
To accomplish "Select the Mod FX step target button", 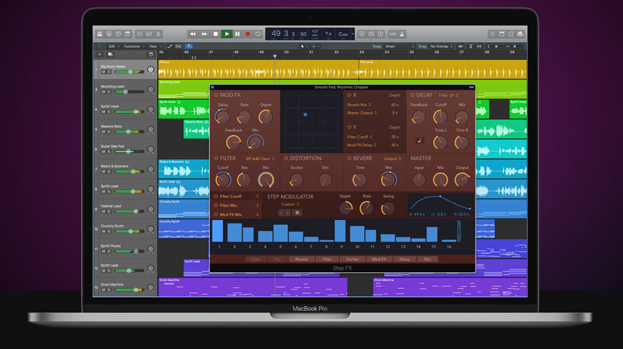I will pos(379,259).
